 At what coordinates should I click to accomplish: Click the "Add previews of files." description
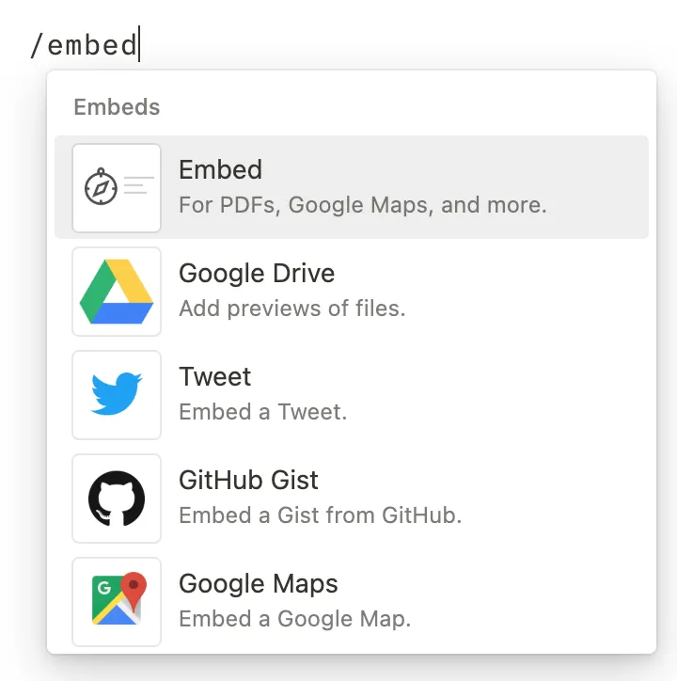(x=292, y=309)
